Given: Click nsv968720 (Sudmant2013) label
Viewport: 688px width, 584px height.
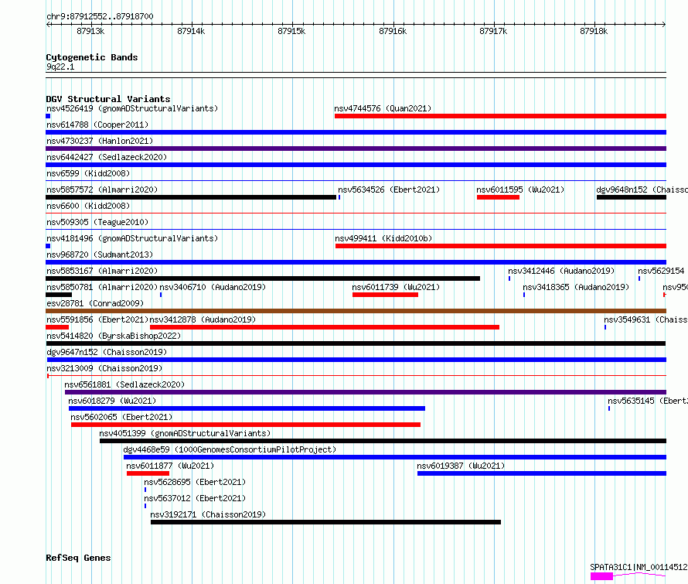Looking at the screenshot, I should [x=100, y=254].
